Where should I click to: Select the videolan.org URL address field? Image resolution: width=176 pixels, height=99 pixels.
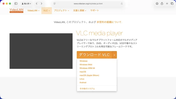click(88, 4)
